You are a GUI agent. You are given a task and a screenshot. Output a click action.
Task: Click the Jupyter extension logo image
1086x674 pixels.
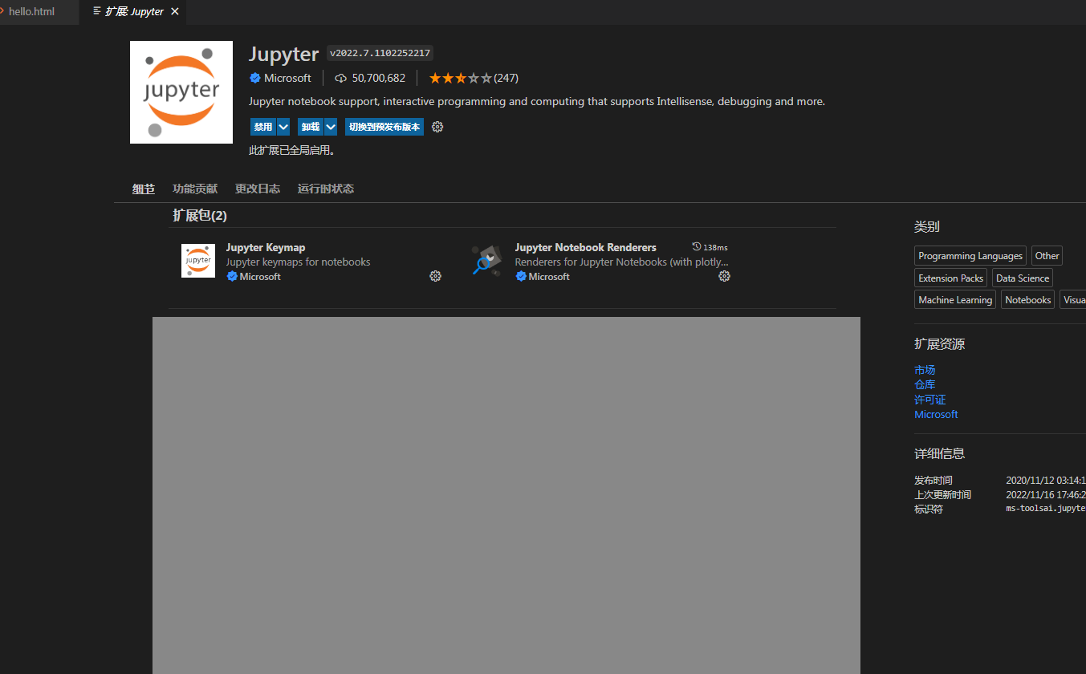(181, 91)
